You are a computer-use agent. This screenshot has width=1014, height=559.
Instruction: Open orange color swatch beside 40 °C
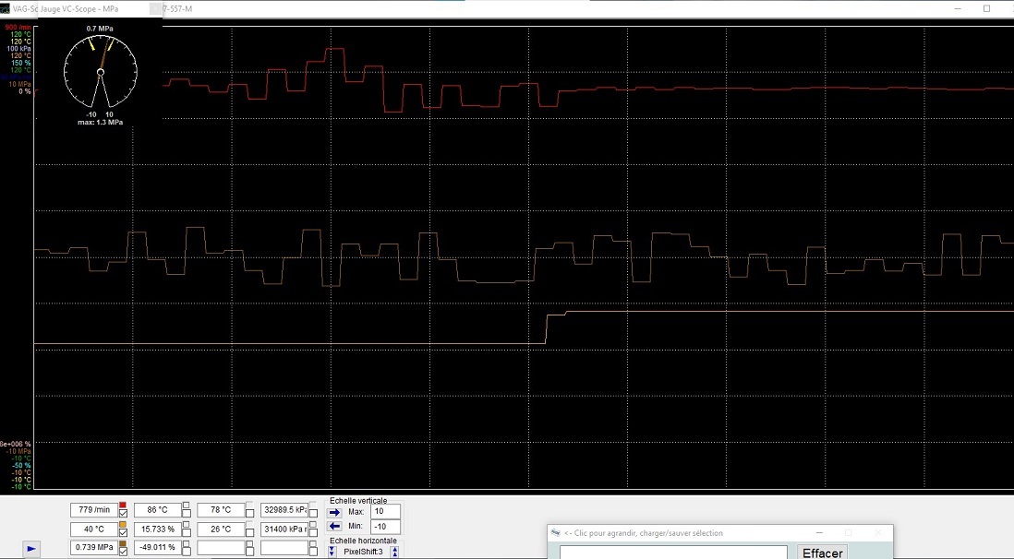click(x=123, y=524)
